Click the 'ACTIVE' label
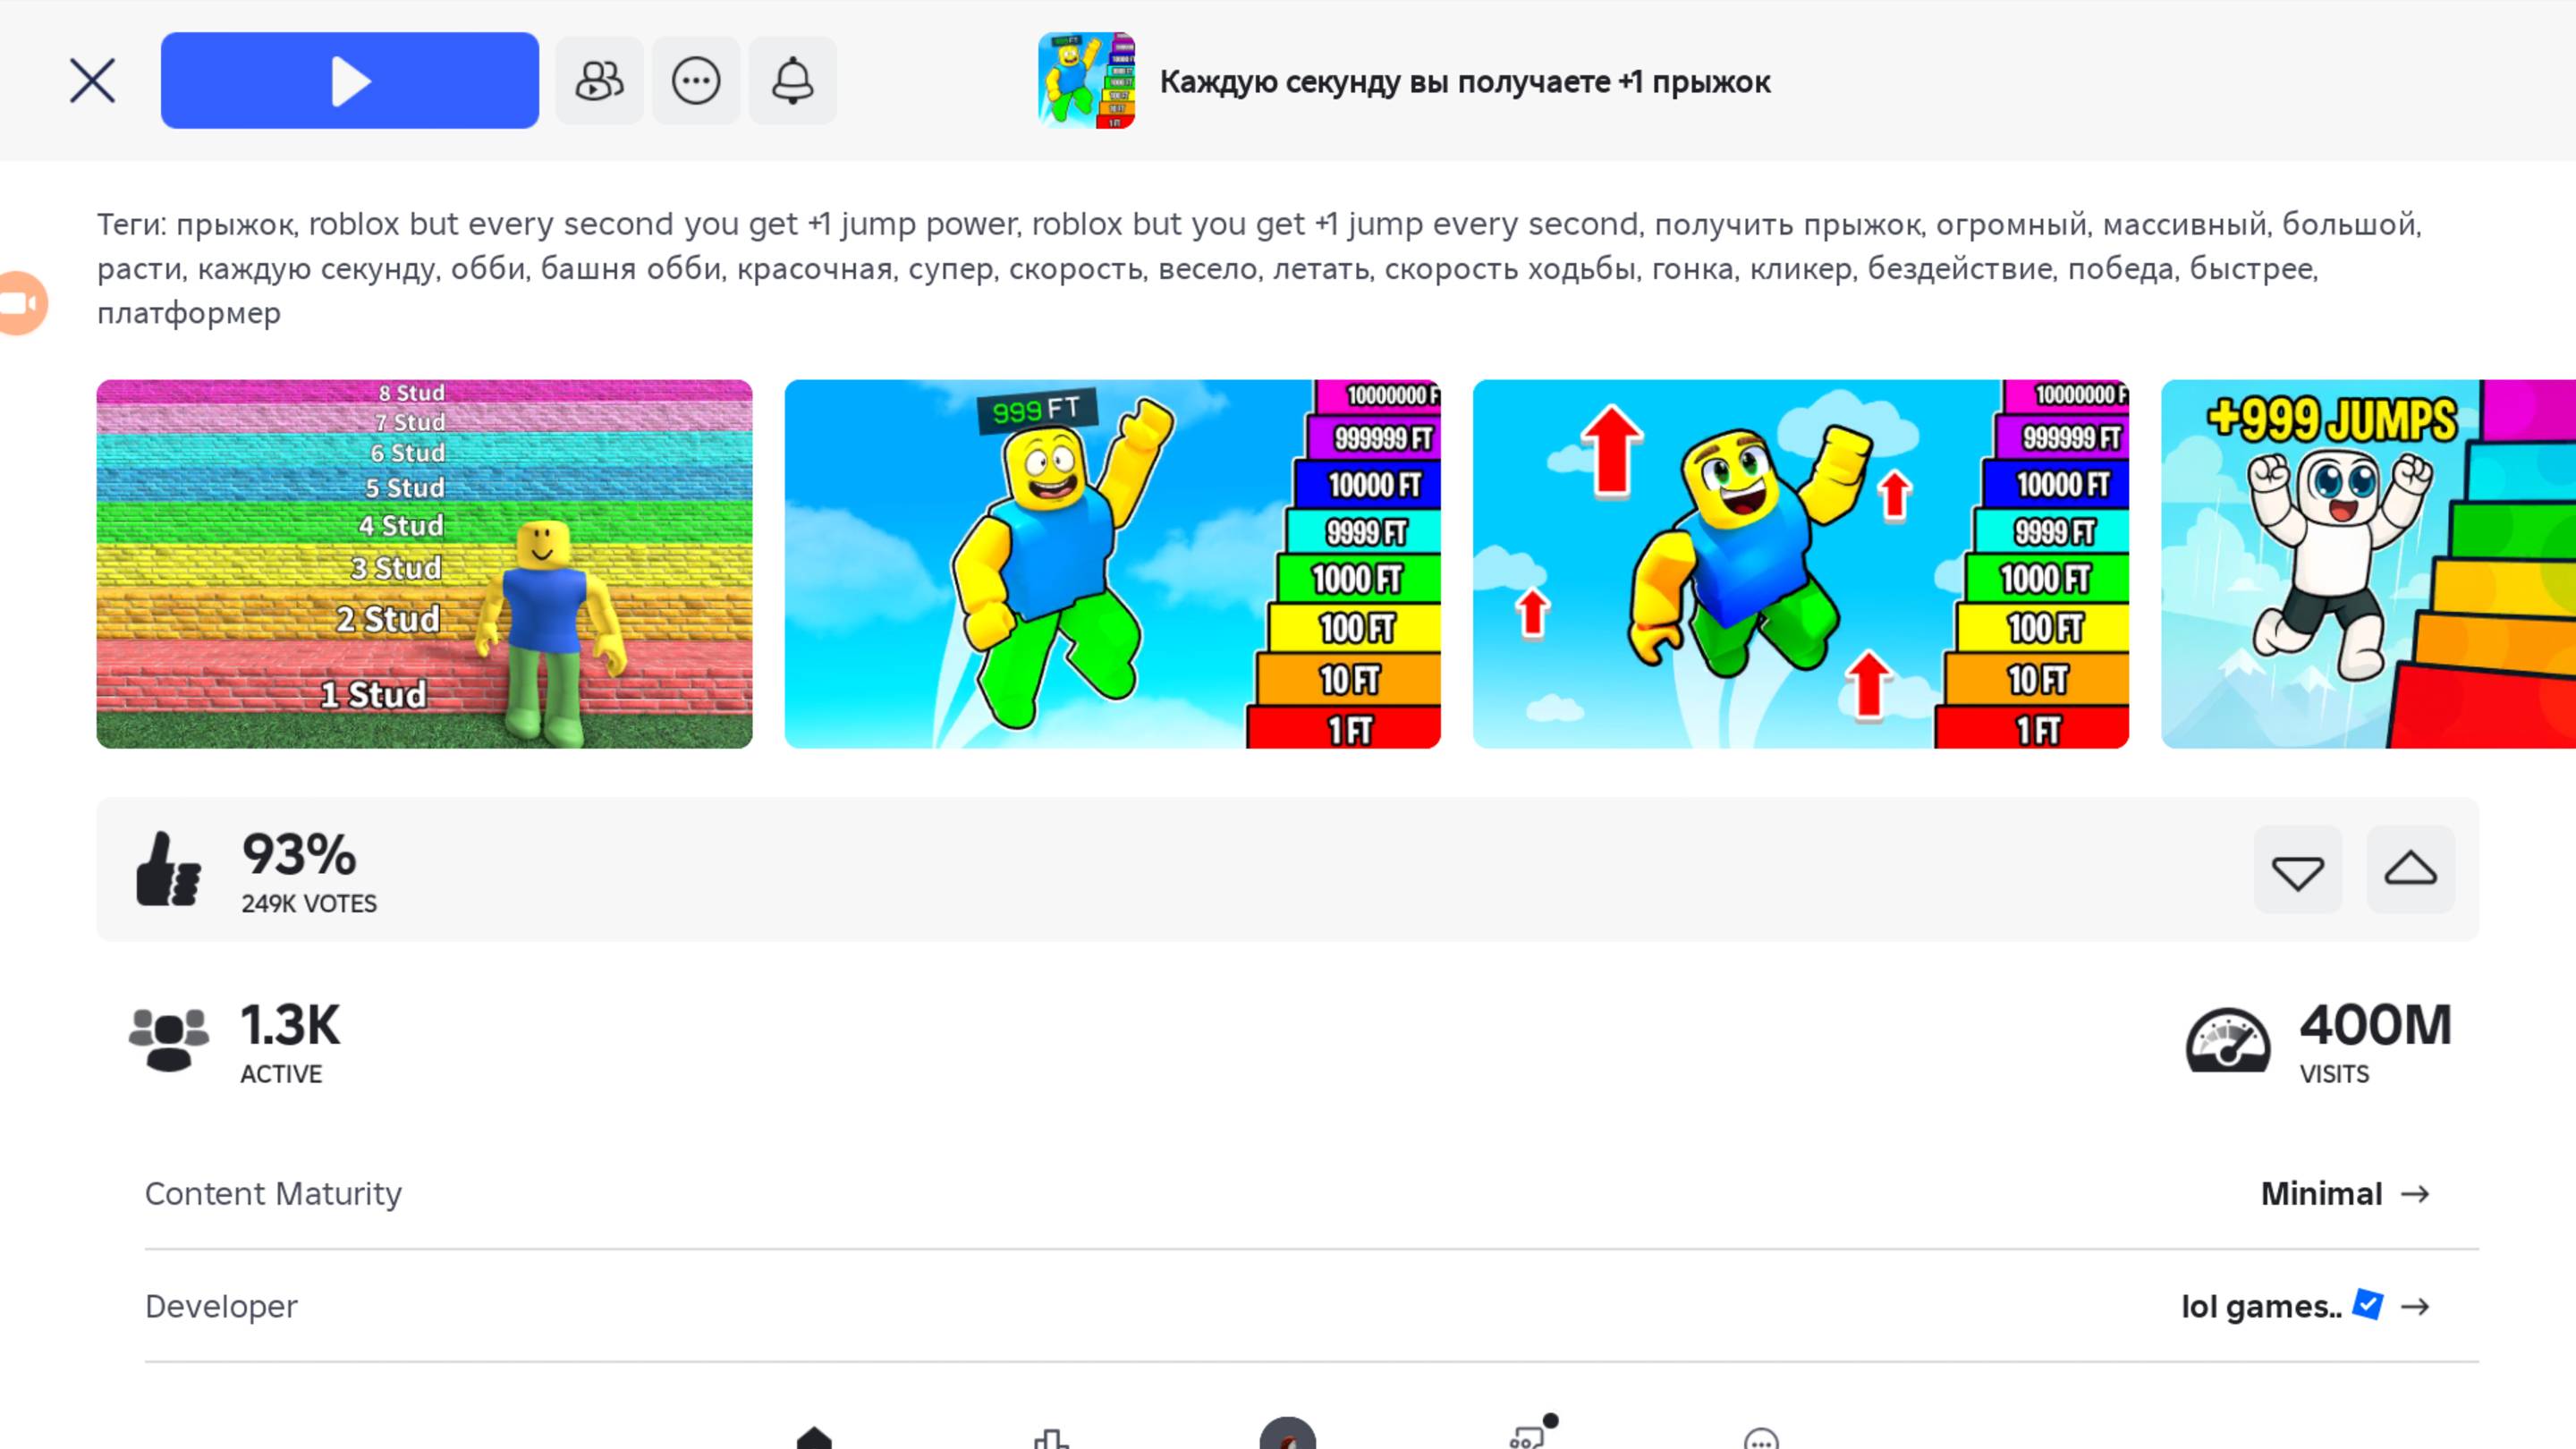The width and height of the screenshot is (2576, 1449). [x=281, y=1074]
